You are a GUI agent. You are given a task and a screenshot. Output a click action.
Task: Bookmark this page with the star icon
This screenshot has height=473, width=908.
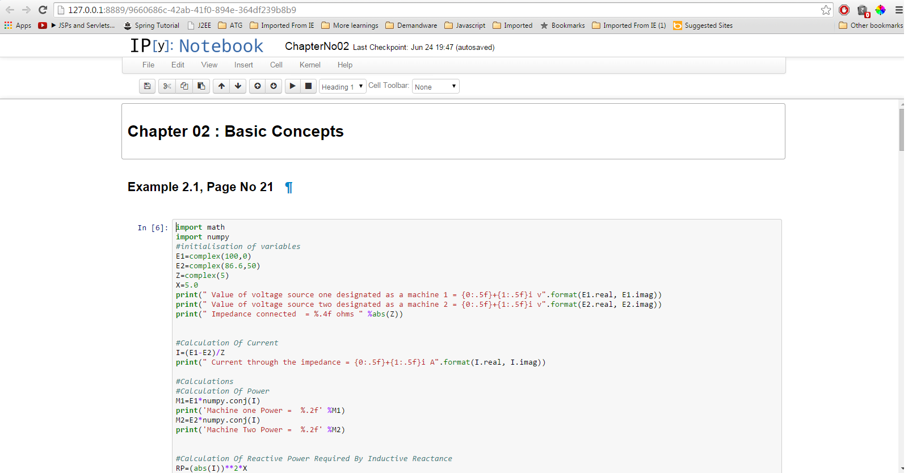pyautogui.click(x=826, y=10)
